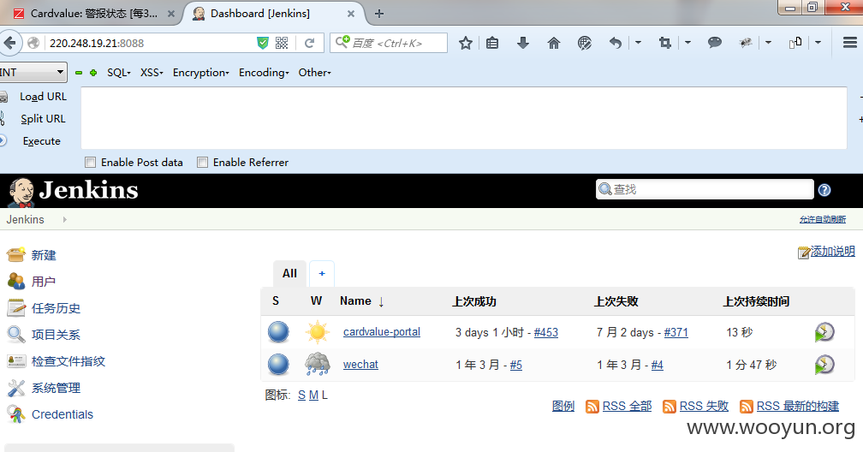Viewport: 863px width, 452px height.
Task: Click the HackBar URL text area
Action: coord(463,118)
